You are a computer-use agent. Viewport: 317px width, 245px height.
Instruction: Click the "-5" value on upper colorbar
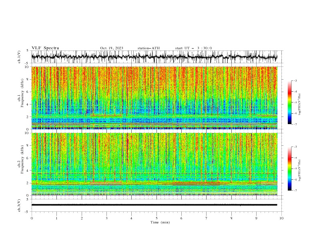pos(295,102)
